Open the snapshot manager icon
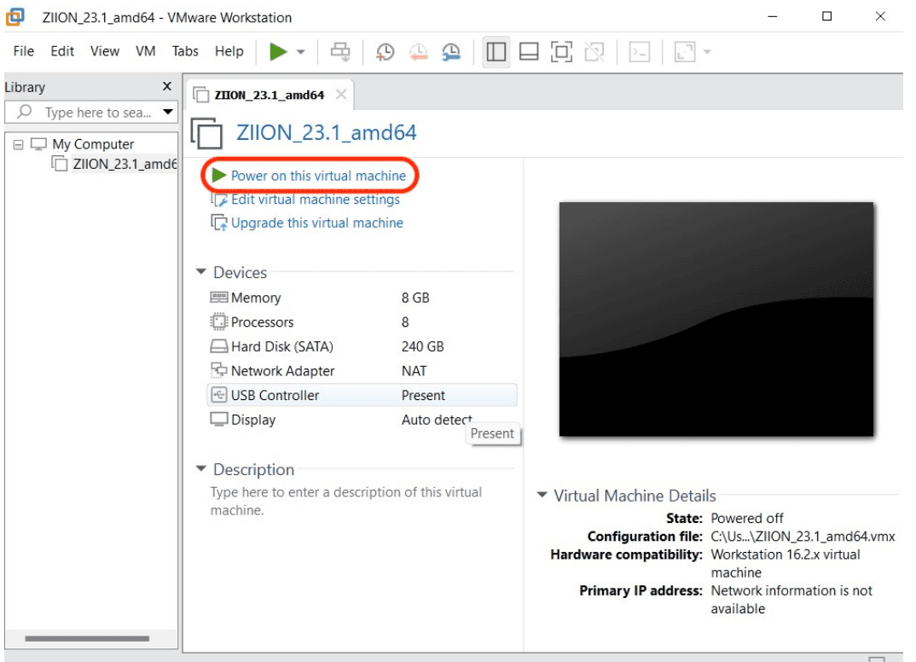The height and width of the screenshot is (662, 916). (451, 52)
